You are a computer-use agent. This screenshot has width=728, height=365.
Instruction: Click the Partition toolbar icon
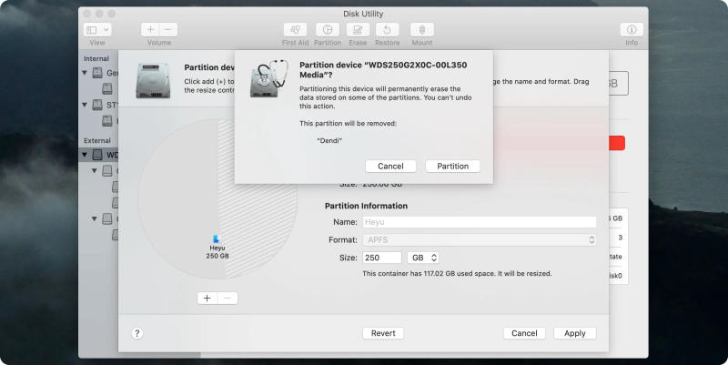point(327,30)
